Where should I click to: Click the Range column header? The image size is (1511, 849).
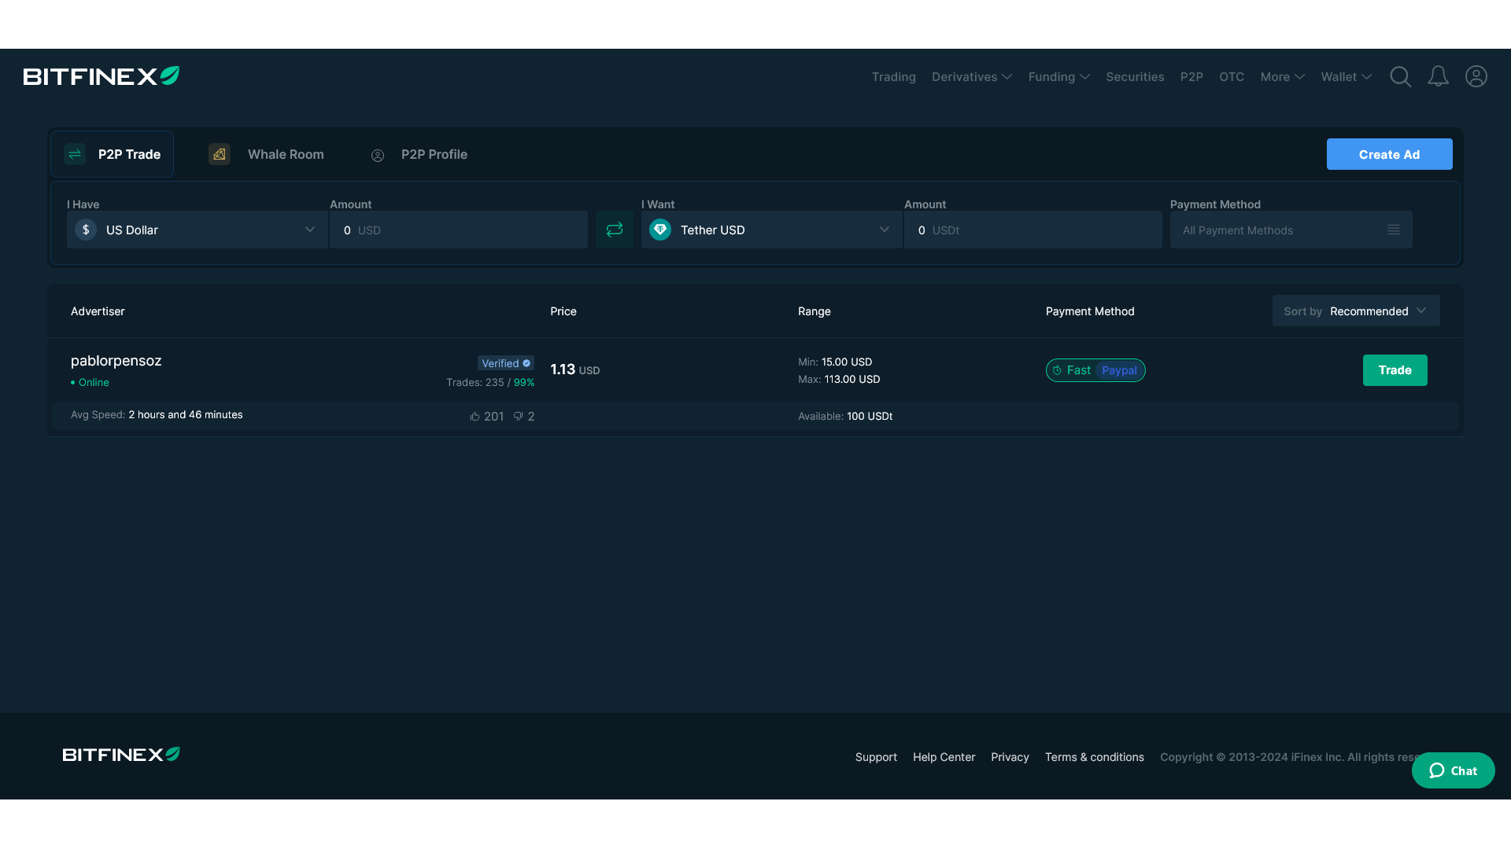815,311
